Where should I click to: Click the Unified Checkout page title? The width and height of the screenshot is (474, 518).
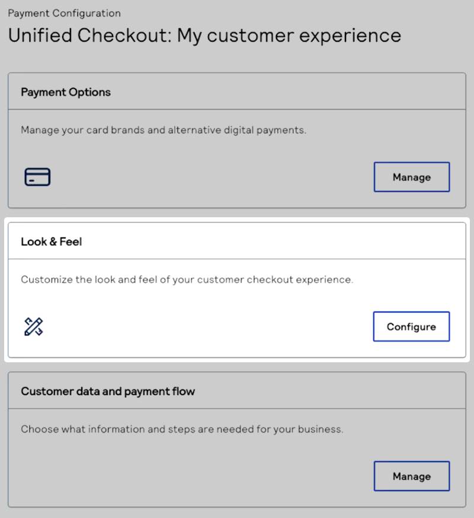coord(204,36)
